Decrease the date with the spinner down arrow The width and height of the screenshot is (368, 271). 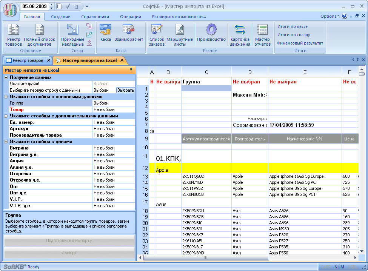[x=52, y=8]
